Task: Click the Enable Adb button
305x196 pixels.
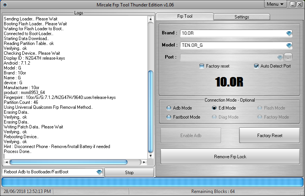Action: click(191, 135)
